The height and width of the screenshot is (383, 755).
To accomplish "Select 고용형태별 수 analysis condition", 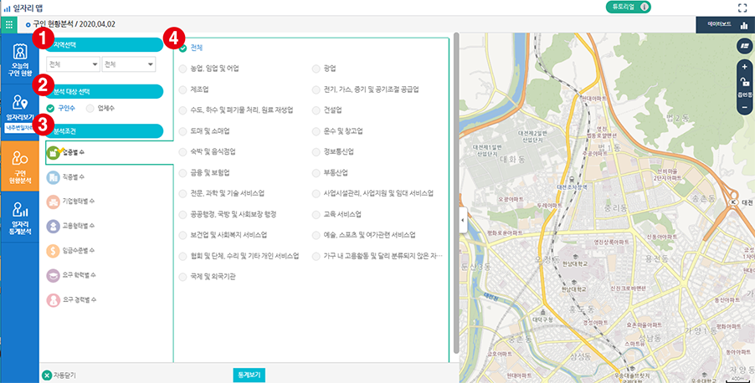I will (70, 226).
